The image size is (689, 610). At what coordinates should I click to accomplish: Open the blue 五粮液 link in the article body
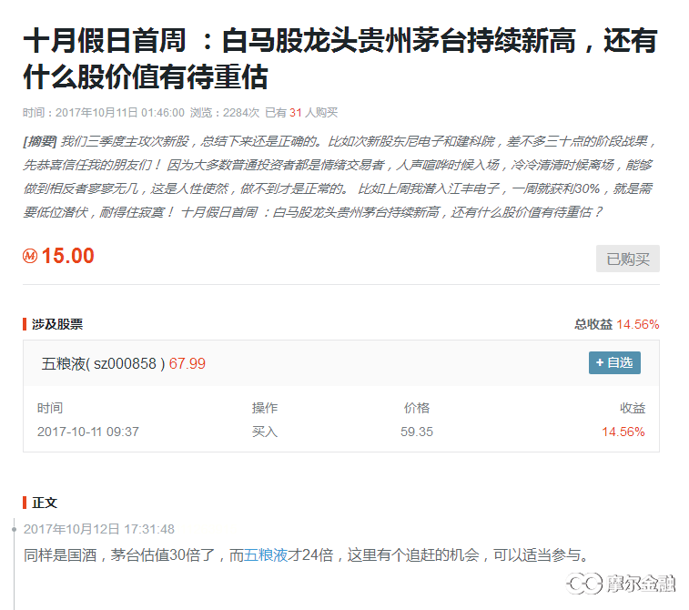tap(266, 555)
